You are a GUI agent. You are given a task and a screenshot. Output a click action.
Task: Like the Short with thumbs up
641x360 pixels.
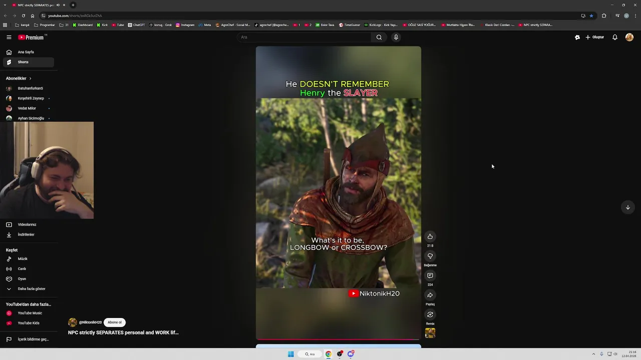click(430, 236)
